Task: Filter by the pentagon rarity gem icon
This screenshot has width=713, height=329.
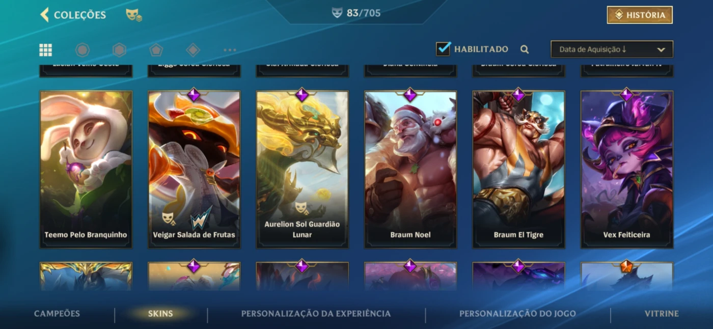Action: coord(156,50)
